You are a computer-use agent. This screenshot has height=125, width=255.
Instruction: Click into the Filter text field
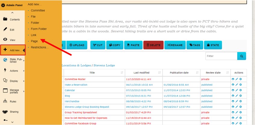[x=221, y=56]
